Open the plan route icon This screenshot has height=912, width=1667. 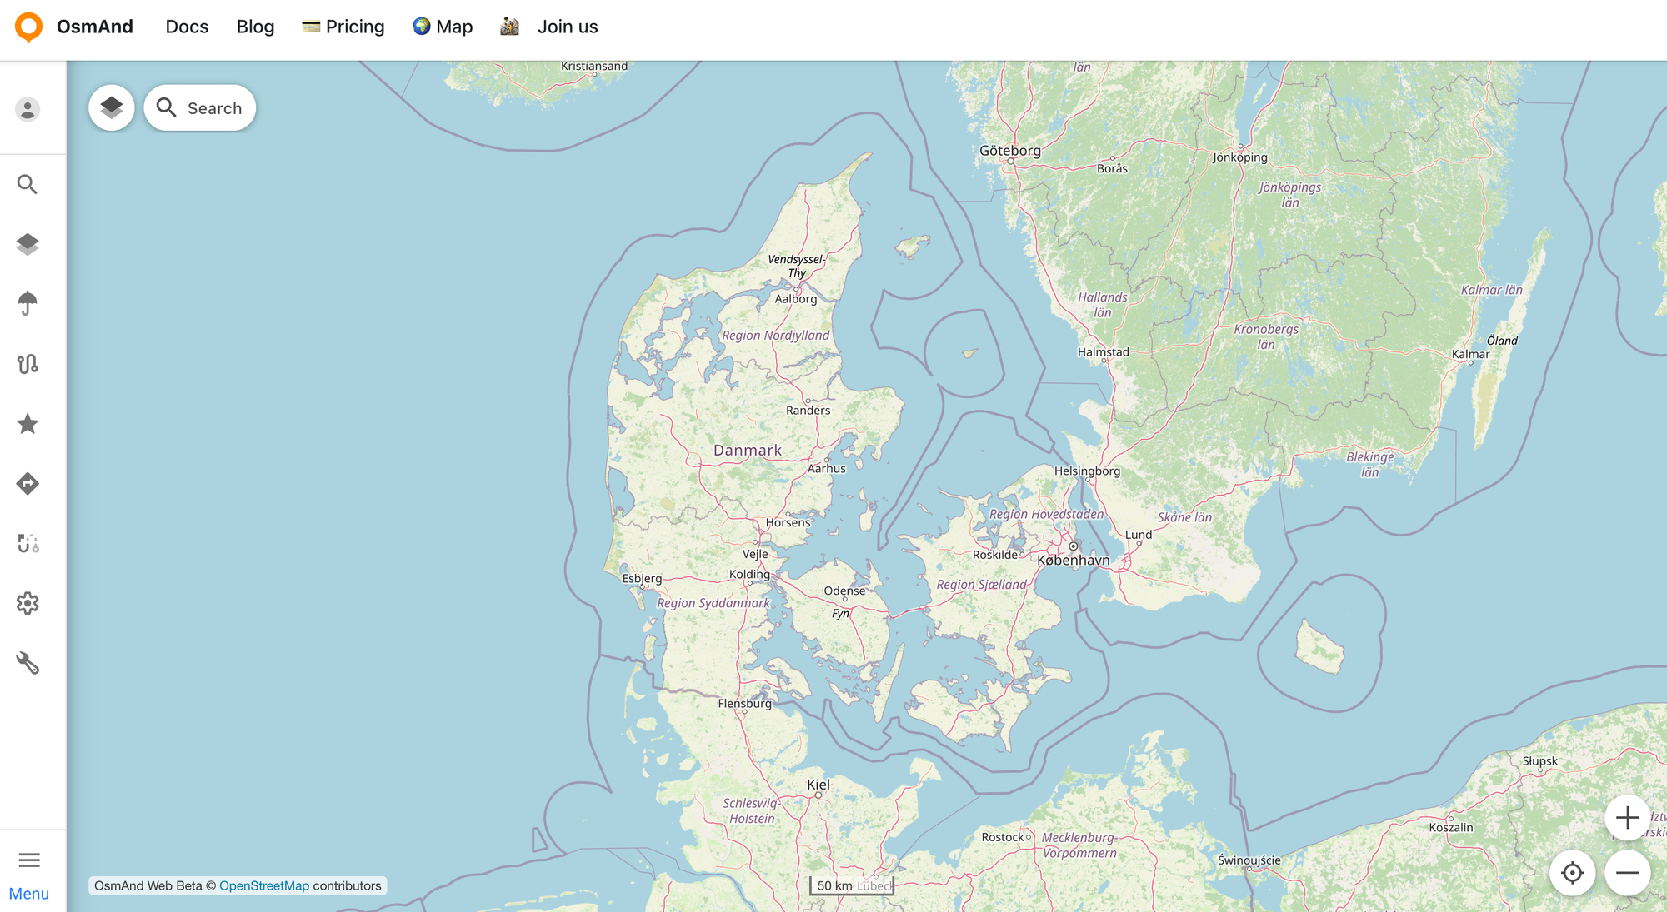pyautogui.click(x=28, y=544)
